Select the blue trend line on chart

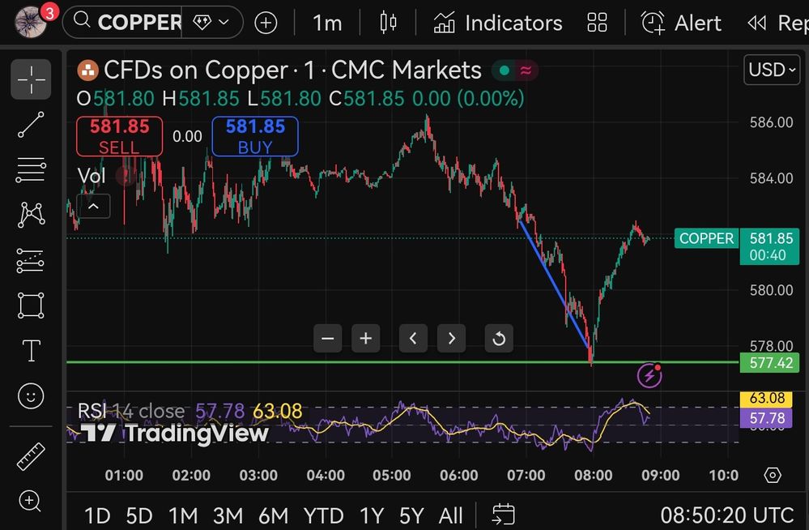pos(554,284)
